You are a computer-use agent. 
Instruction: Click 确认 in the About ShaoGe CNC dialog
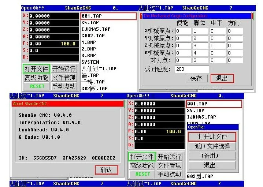pyautogui.click(x=106, y=170)
